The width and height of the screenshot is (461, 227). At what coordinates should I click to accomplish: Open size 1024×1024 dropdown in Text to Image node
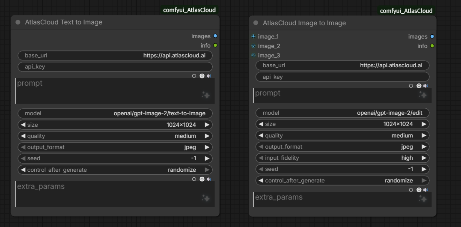(115, 125)
